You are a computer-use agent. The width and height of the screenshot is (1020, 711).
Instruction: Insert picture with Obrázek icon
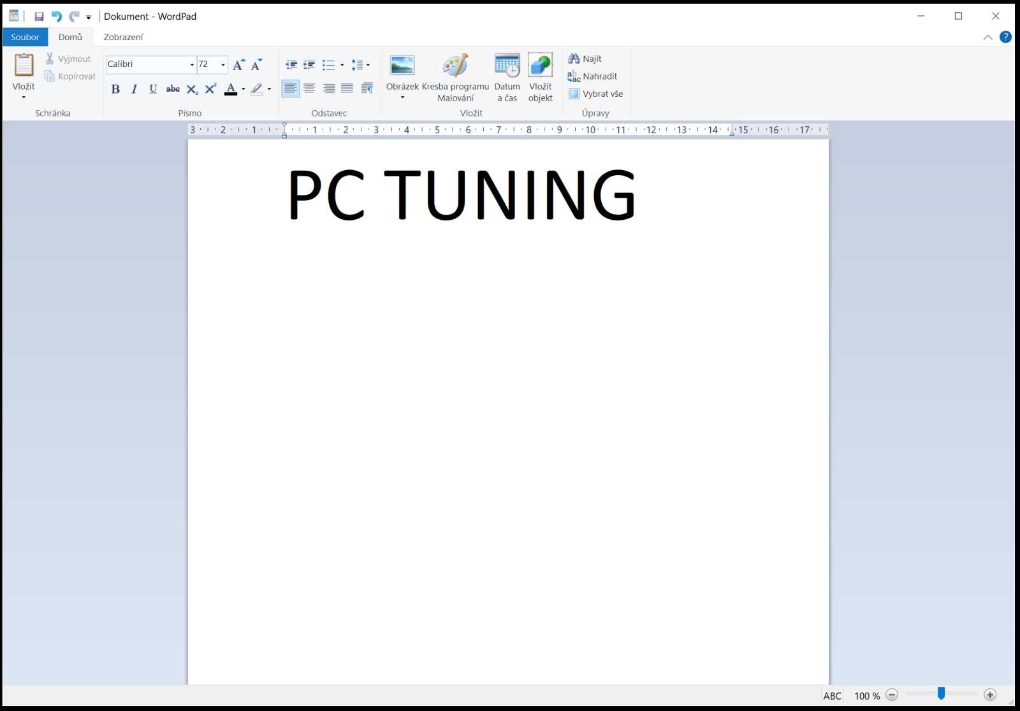pyautogui.click(x=402, y=66)
